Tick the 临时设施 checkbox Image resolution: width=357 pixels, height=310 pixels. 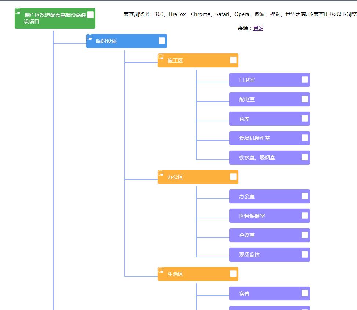pos(162,41)
